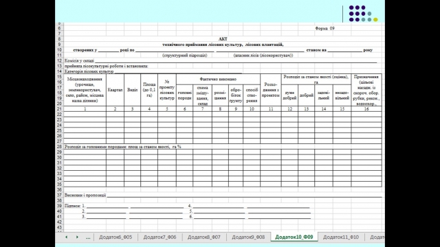Switch to the Додаток7_Ф06 sheet tab
This screenshot has height=247, width=440.
coord(159,237)
